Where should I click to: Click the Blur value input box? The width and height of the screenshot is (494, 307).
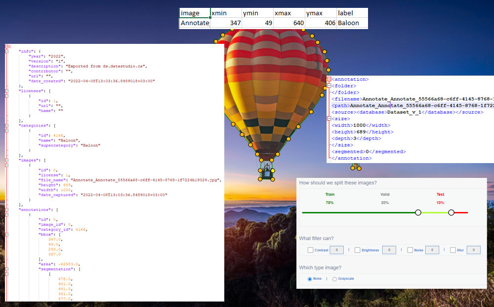[x=473, y=250]
